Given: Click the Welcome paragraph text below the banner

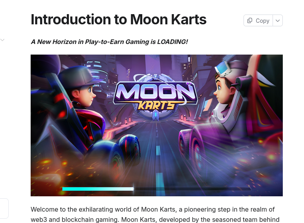Looking at the screenshot, I should pos(155,214).
